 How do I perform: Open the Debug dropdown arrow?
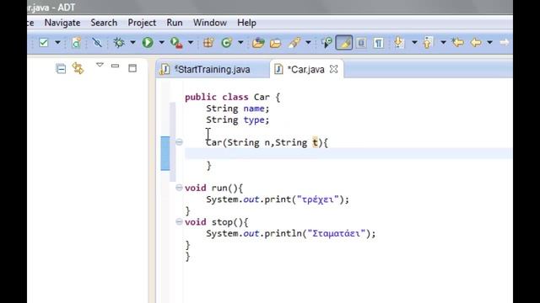(x=132, y=43)
